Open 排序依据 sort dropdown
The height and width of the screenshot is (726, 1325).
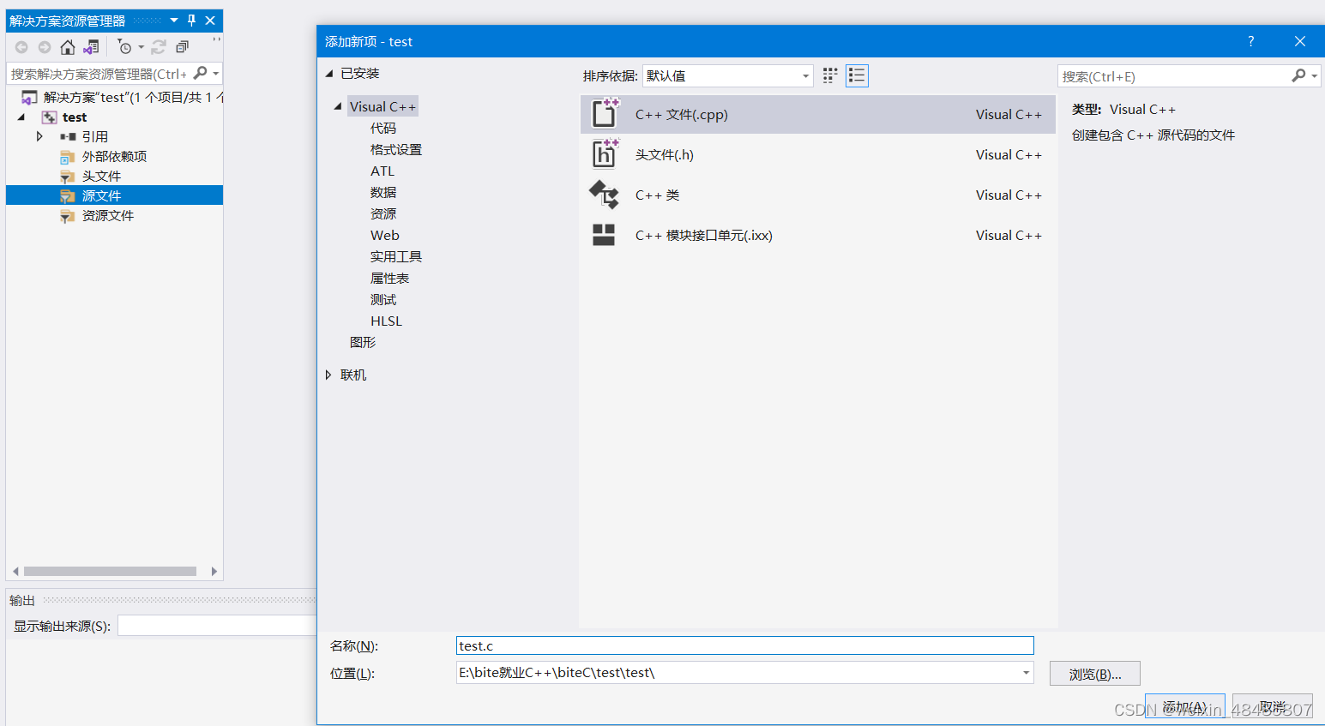coord(727,75)
